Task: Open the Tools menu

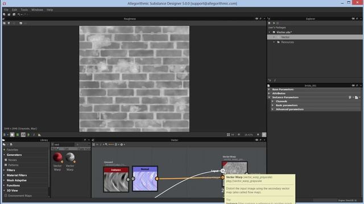Action: click(24, 10)
